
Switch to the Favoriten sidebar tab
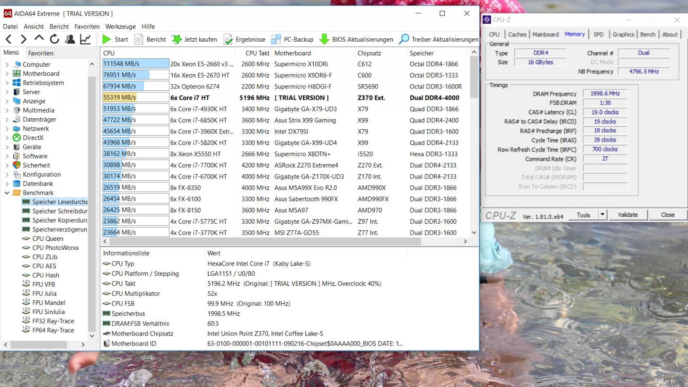pos(40,53)
